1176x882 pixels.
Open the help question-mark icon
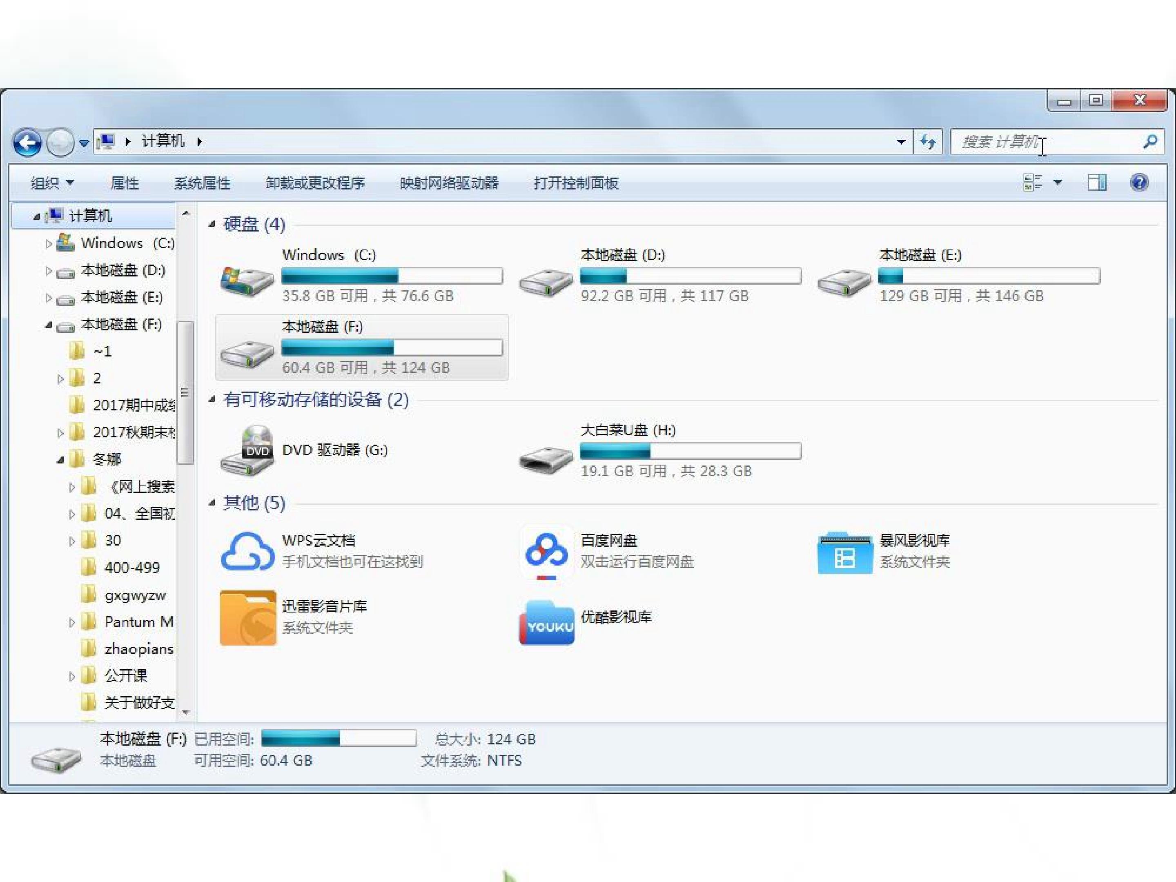(x=1139, y=183)
